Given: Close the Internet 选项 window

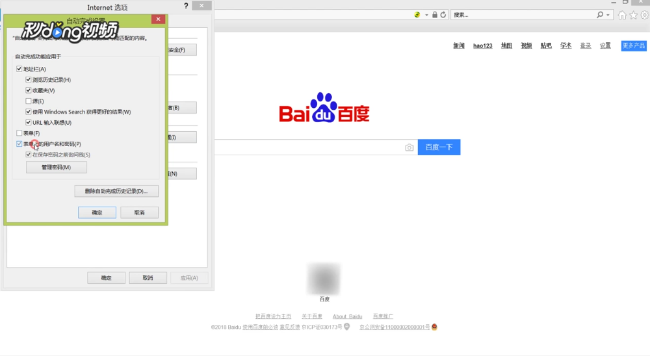Looking at the screenshot, I should pos(201,6).
